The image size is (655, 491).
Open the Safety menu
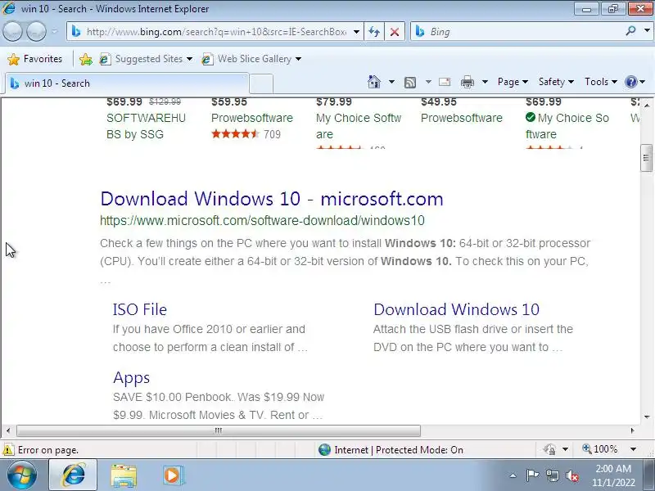coord(556,82)
